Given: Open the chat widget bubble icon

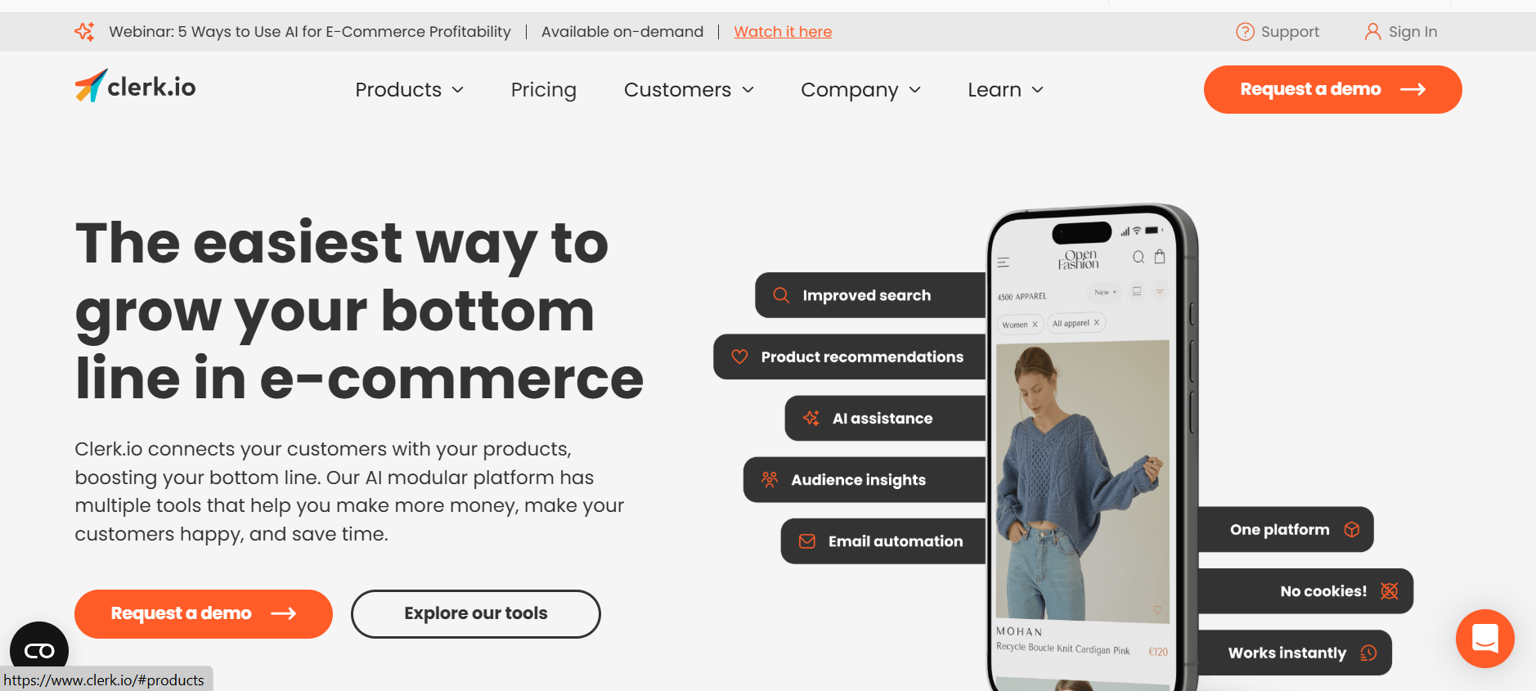Looking at the screenshot, I should pos(1484,639).
